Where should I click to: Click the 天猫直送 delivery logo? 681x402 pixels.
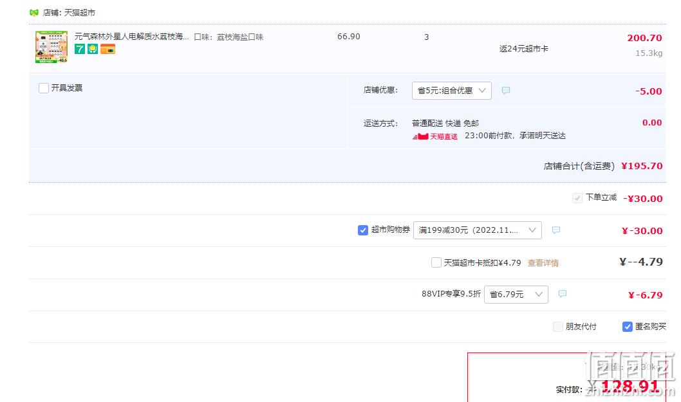click(434, 136)
